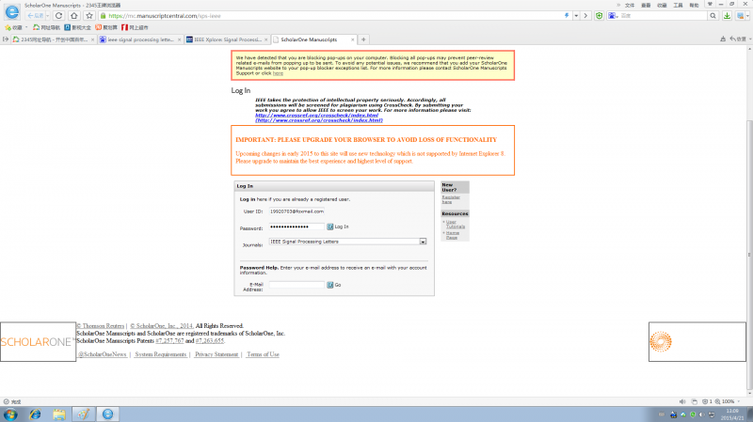Click the tab list arrow icon left of tabs
This screenshot has width=753, height=422.
[6, 39]
